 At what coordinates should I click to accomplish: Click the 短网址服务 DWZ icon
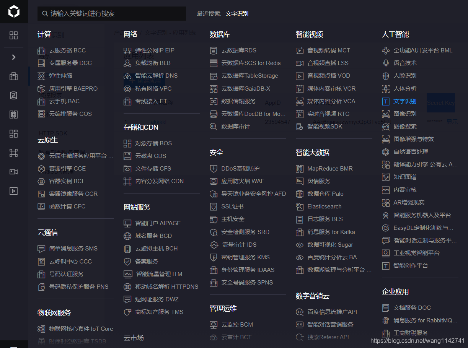click(128, 299)
